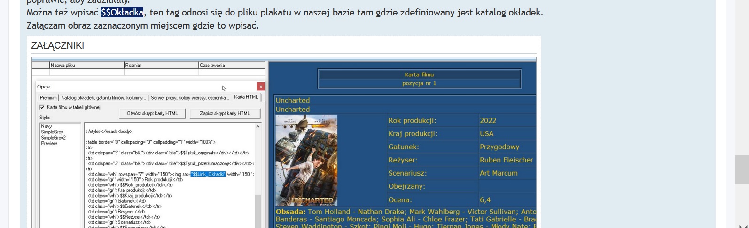This screenshot has height=228, width=749.
Task: Click the highlighted $$Link_Okładki text in script
Action: click(x=208, y=174)
